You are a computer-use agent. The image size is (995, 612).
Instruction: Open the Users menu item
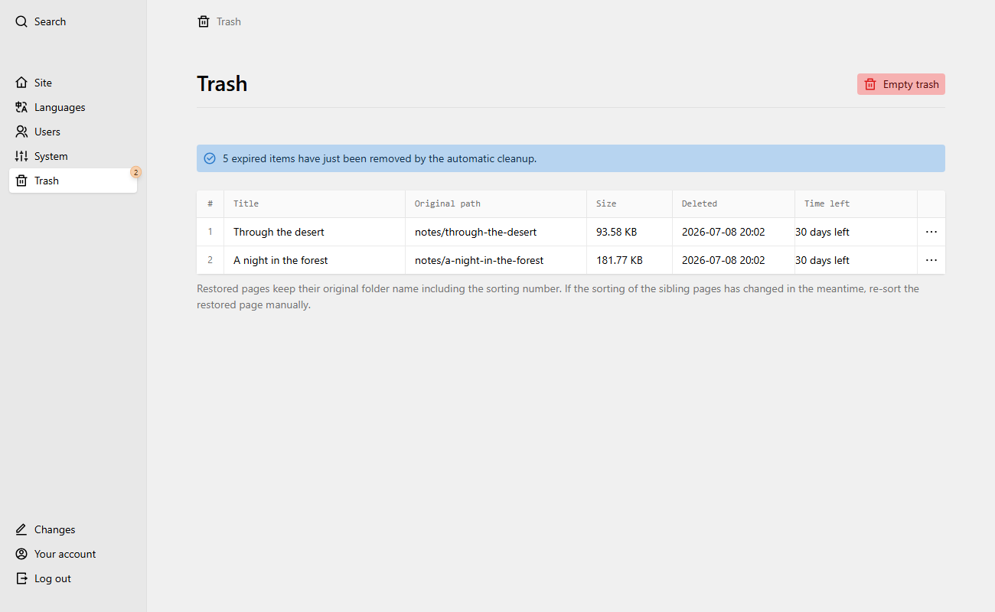pos(73,132)
